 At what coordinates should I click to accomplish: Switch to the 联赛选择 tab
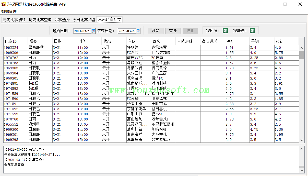[62, 20]
